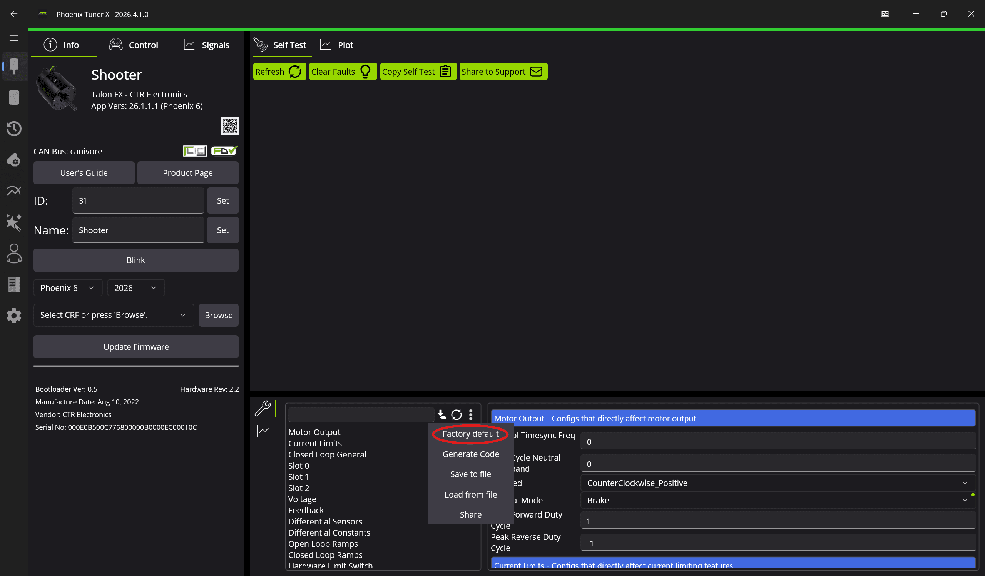Open the Product Page
Viewport: 985px width, 576px height.
tap(187, 173)
